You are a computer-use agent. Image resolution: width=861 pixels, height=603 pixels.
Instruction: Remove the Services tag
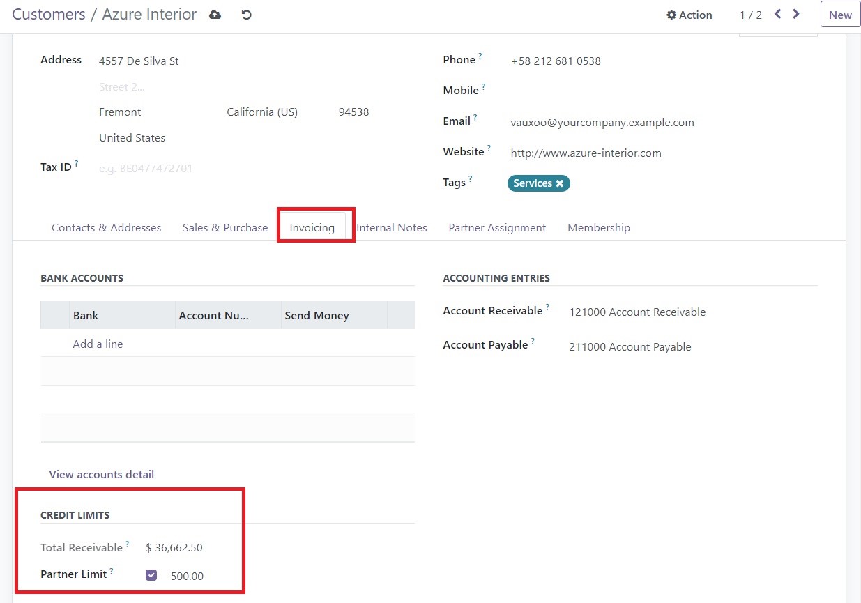[559, 183]
